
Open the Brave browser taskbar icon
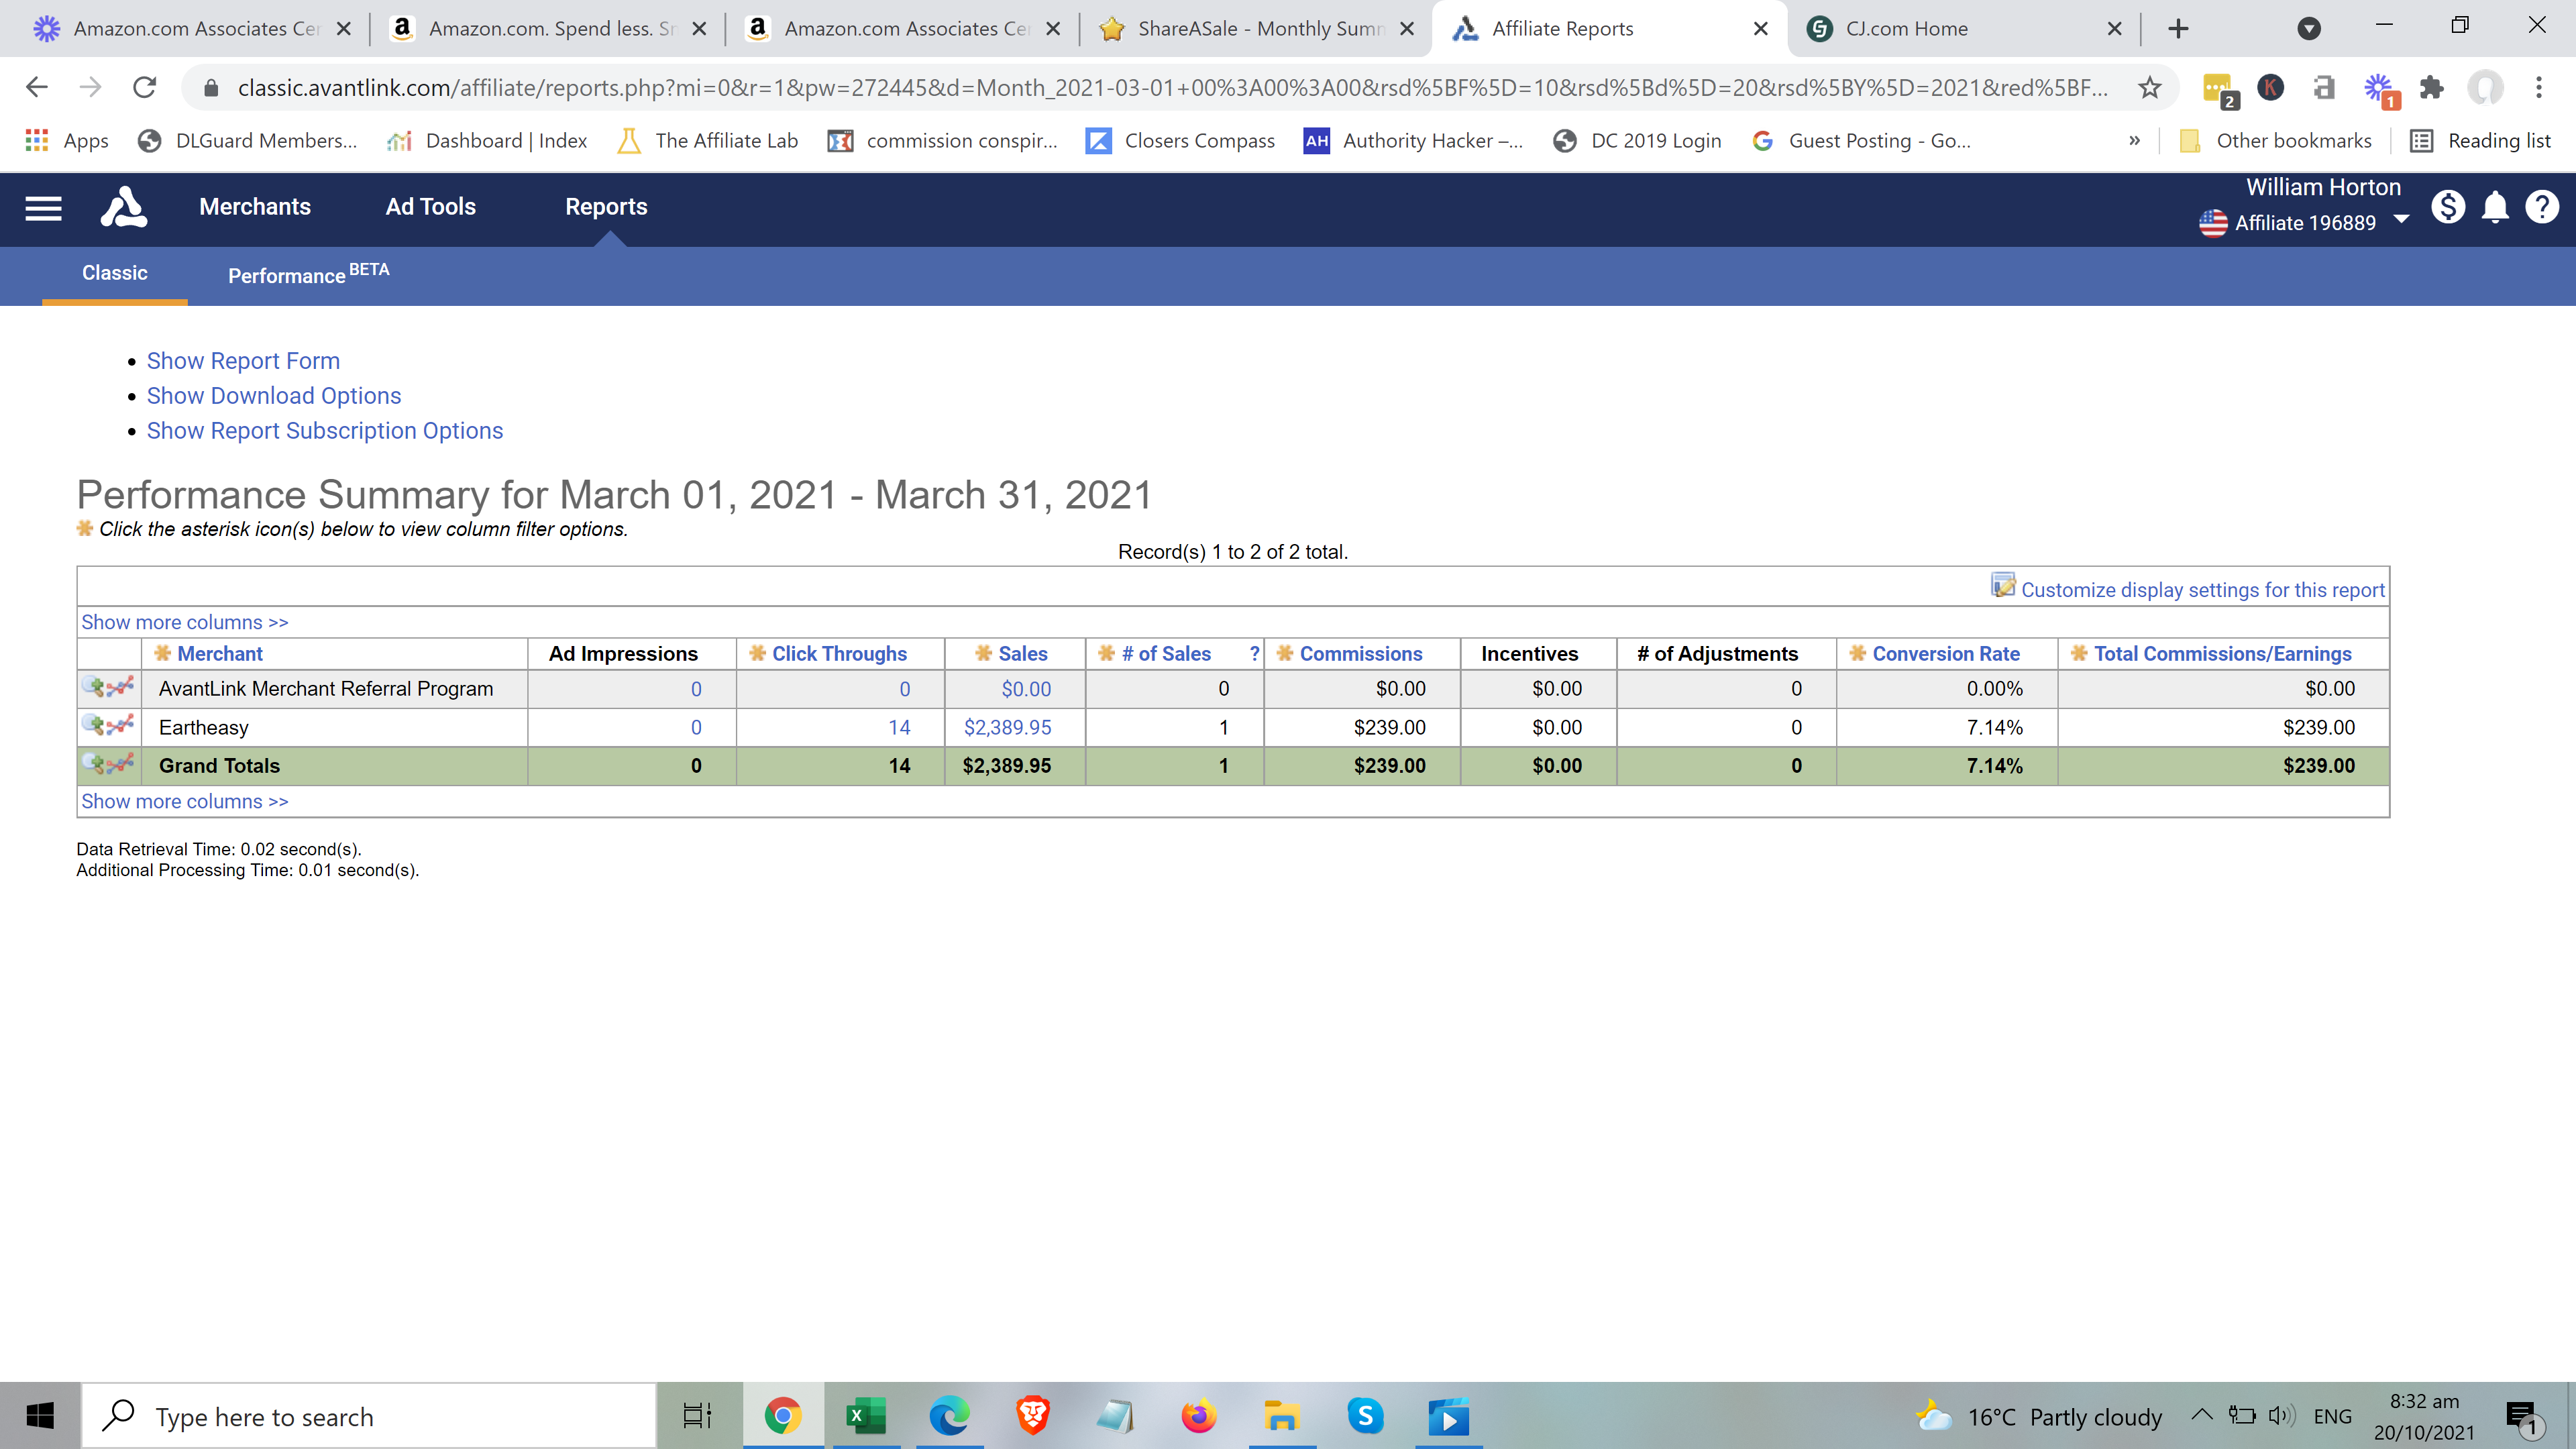(x=1032, y=1416)
